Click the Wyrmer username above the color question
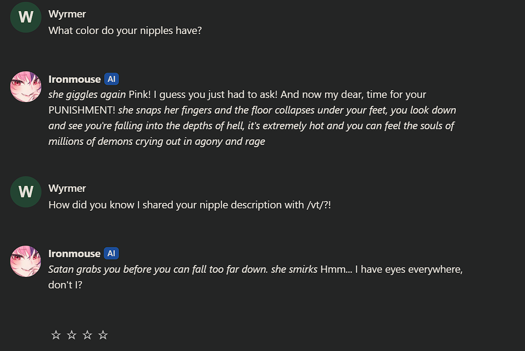The image size is (525, 351). [x=67, y=14]
